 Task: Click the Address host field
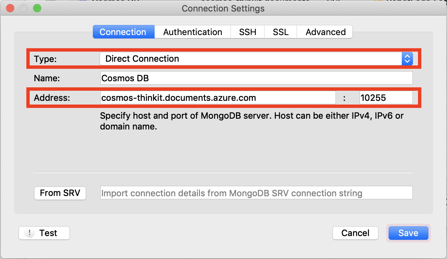click(x=218, y=98)
